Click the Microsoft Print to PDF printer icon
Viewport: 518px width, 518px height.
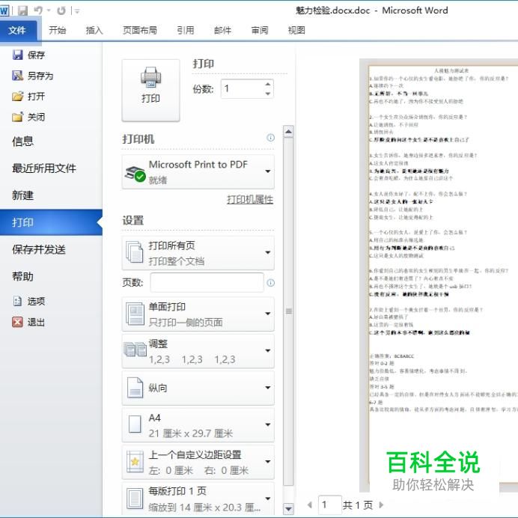click(x=135, y=173)
